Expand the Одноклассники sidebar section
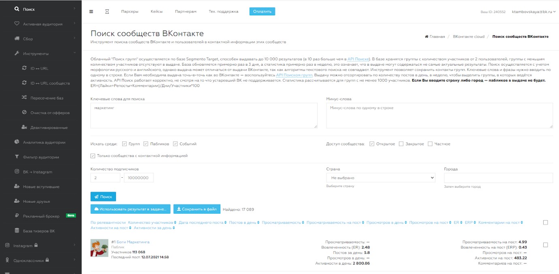559x274 pixels. coord(75,260)
